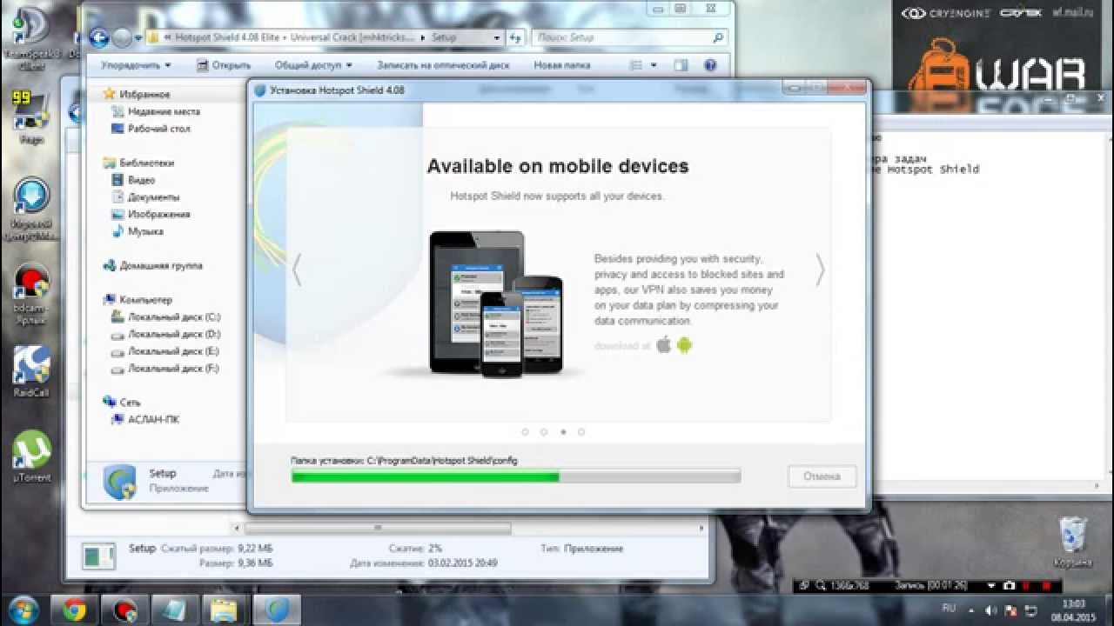Open the bdcam desktop shortcut
Image resolution: width=1114 pixels, height=626 pixels.
[x=31, y=294]
